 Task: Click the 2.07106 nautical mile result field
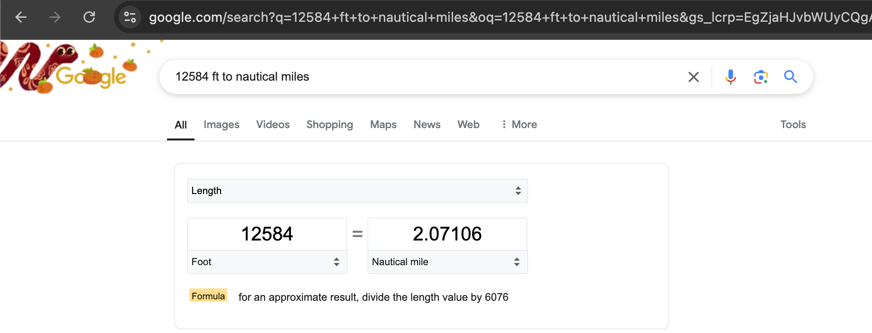447,234
